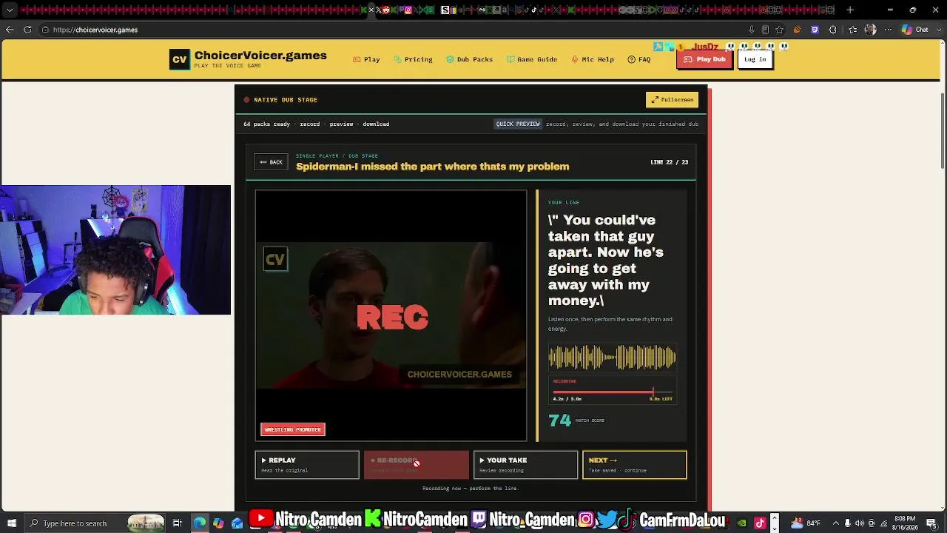Screen dimensions: 947x533
Task: Bookmark this page with the star icon
Action: 779,30
